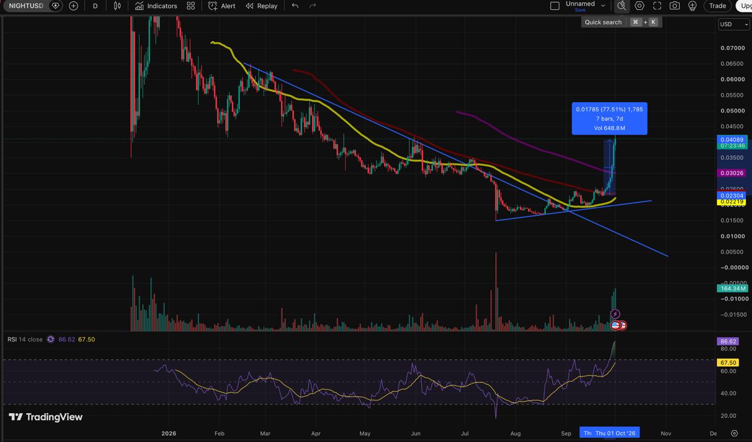Click the US flag economic event marker
752x442 pixels.
click(x=615, y=325)
